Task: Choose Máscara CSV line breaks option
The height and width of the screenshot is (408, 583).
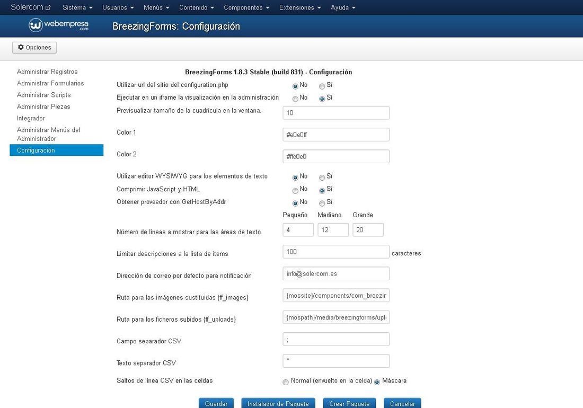Action: pos(377,382)
